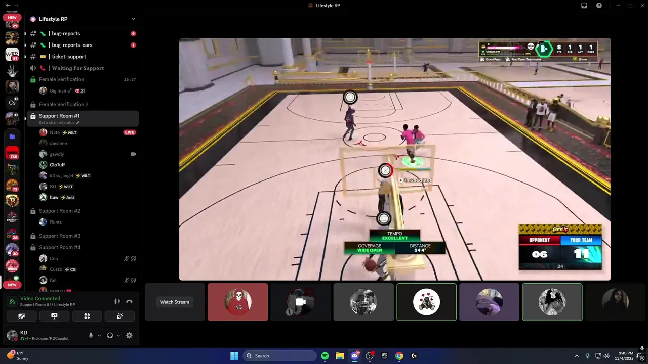Open the soundboard button

point(119,316)
